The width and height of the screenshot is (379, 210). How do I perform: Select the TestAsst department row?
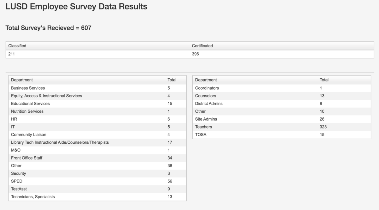[97, 189]
